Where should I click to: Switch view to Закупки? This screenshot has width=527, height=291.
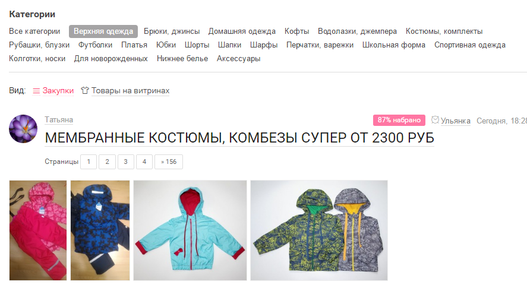58,91
